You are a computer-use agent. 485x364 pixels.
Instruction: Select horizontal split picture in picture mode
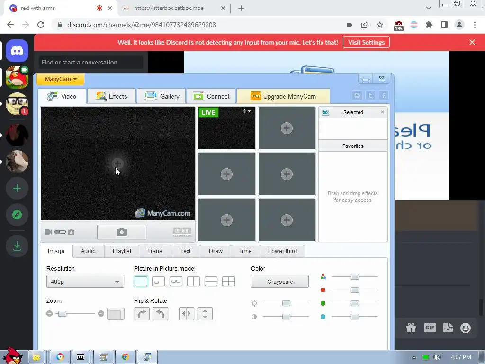pyautogui.click(x=211, y=282)
